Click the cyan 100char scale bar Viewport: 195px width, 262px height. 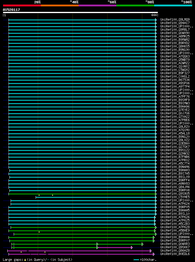pos(136,260)
